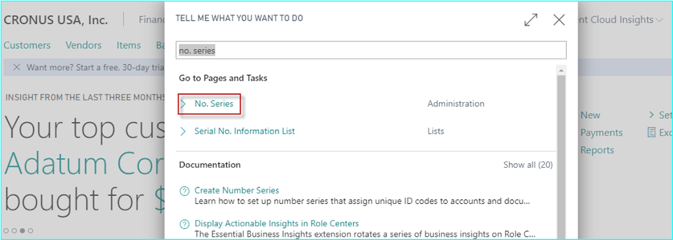Open Display Actionable Insights in Role Centers article
This screenshot has height=240, width=673.
coord(277,224)
